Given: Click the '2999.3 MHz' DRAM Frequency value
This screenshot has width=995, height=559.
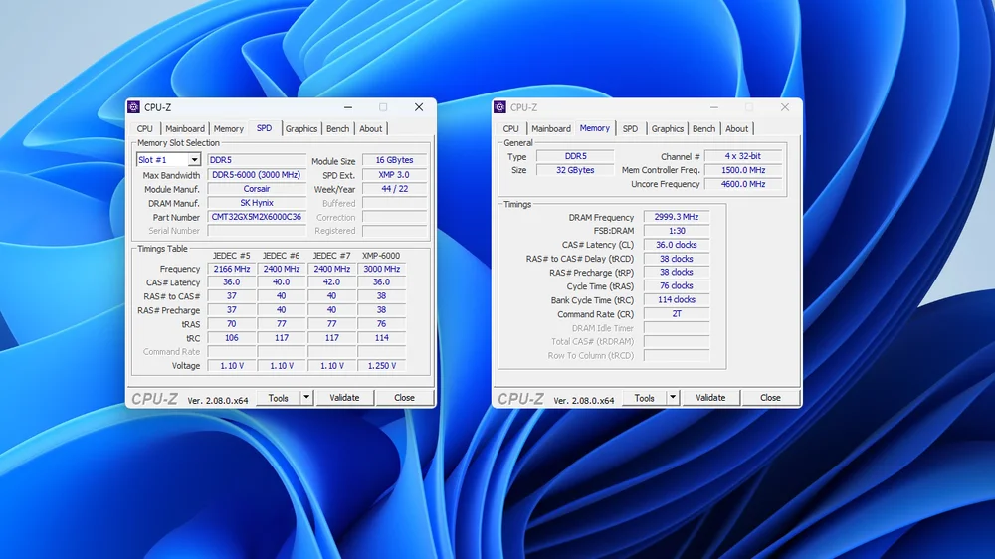Looking at the screenshot, I should tap(677, 217).
